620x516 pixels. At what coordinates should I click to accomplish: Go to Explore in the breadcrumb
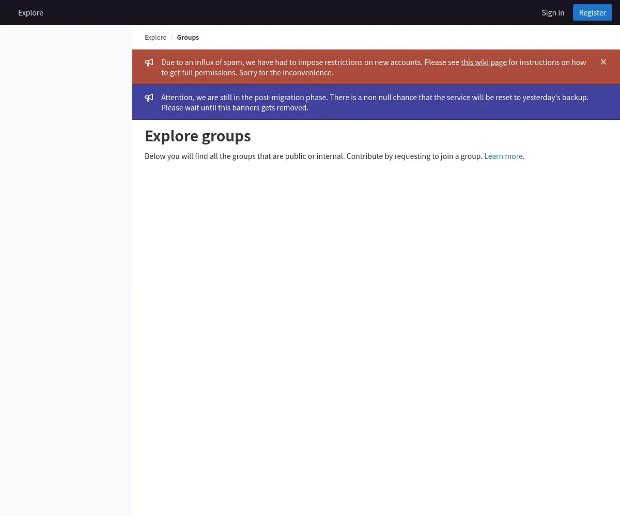point(156,37)
